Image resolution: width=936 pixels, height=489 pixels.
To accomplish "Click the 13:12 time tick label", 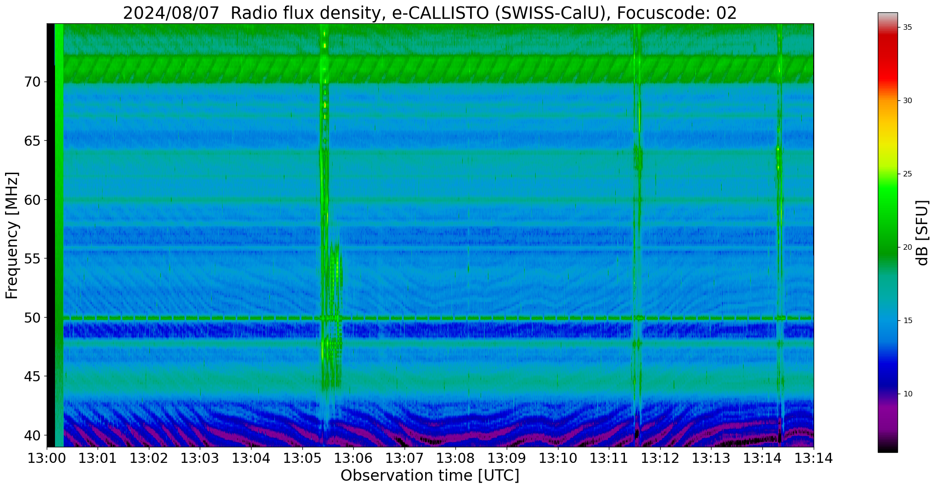I will pos(660,458).
